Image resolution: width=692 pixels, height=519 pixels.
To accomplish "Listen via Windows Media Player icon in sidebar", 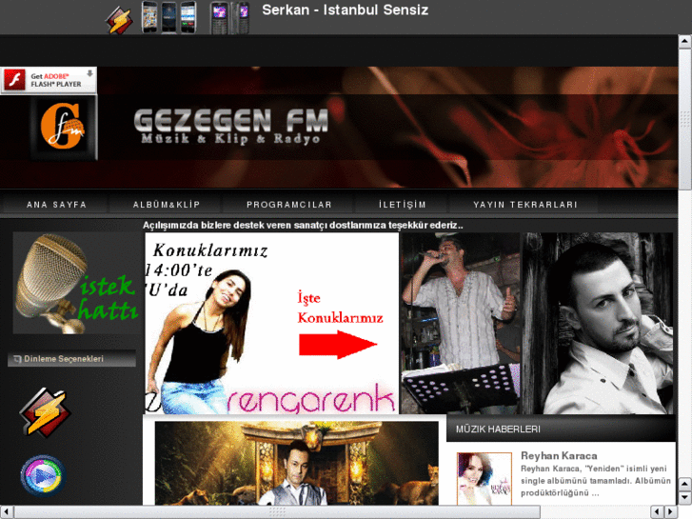I will [43, 476].
